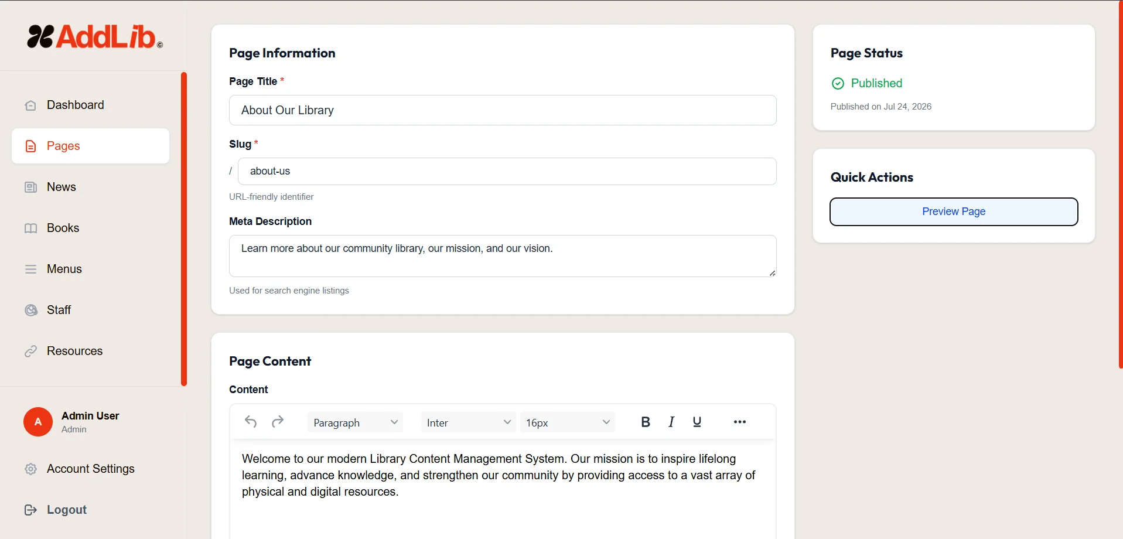Click the sidebar red scrollbar

tap(184, 229)
